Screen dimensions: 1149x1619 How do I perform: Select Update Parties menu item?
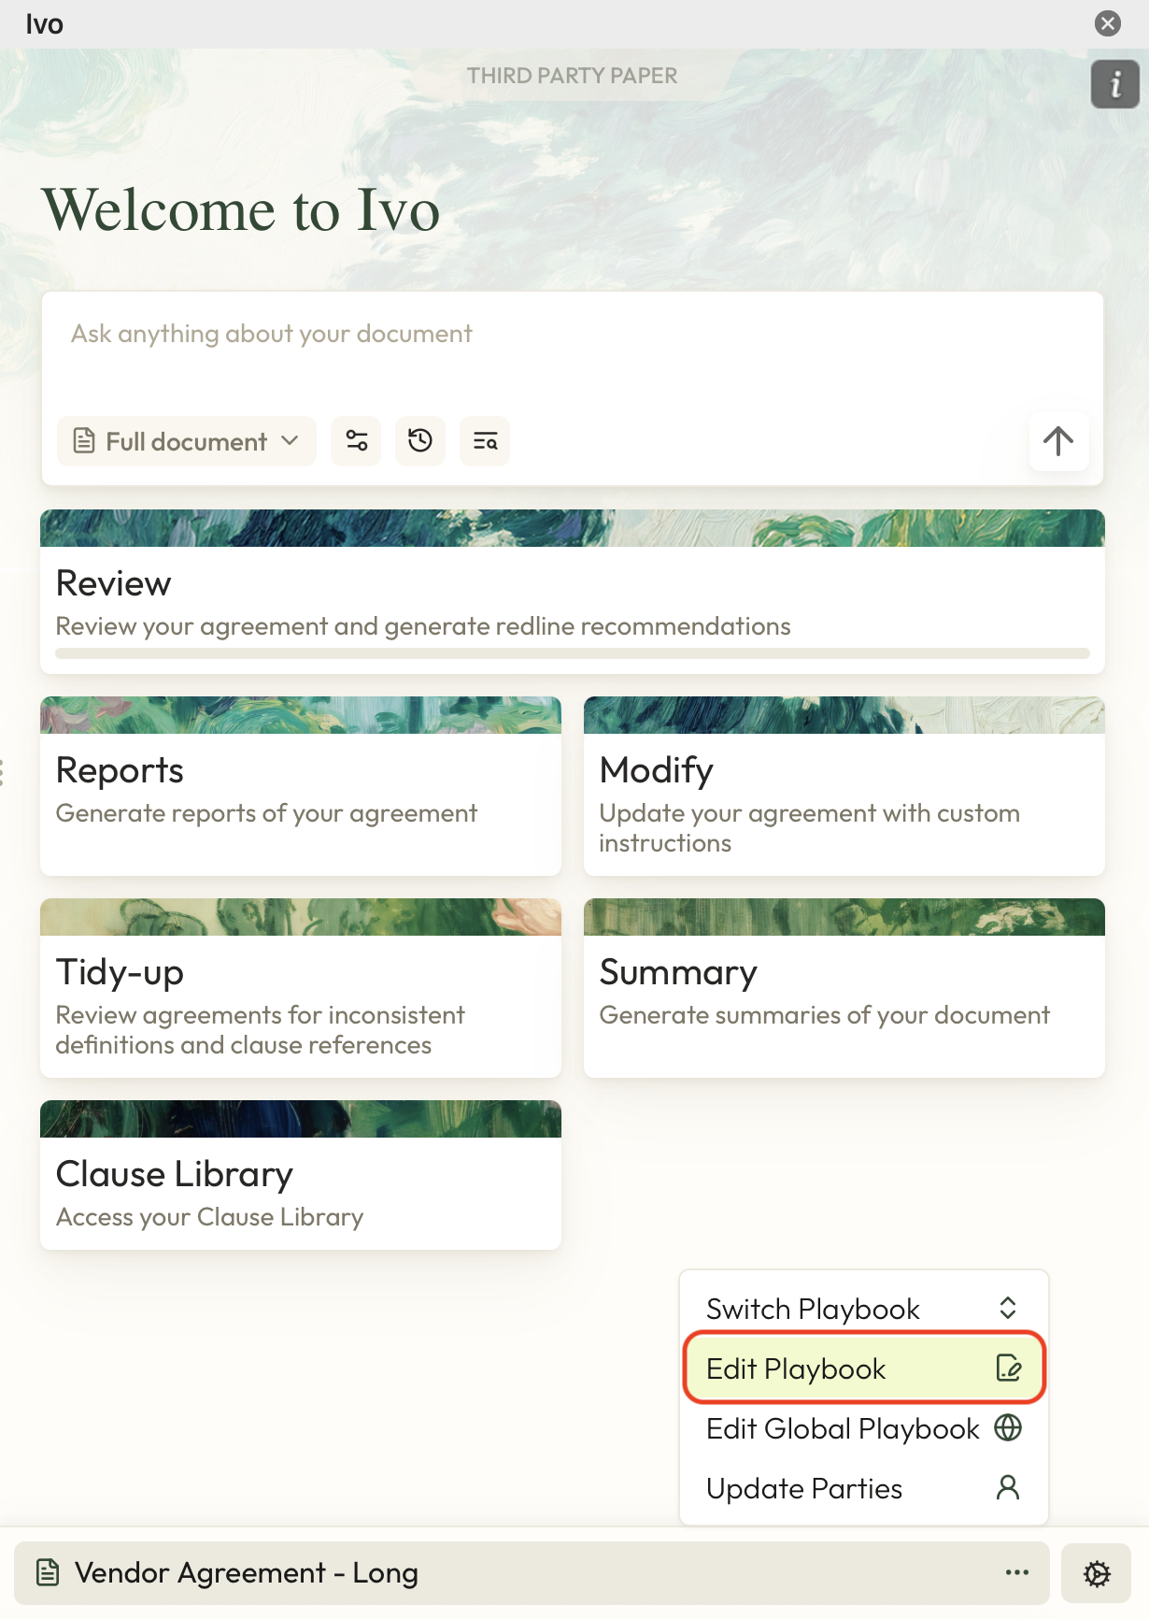864,1488
